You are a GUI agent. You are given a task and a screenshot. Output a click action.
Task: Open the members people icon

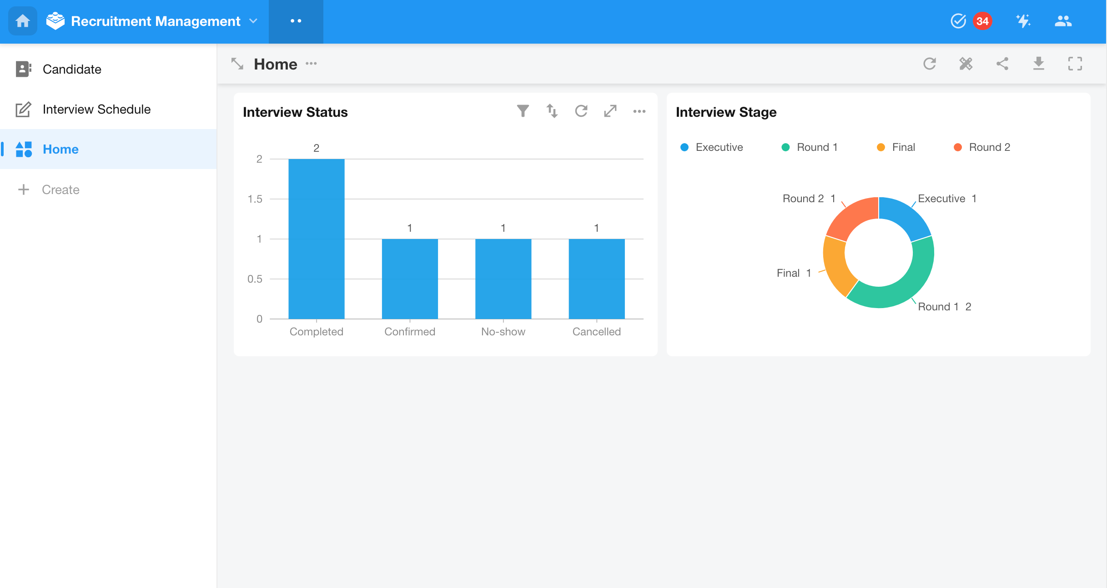click(1063, 21)
